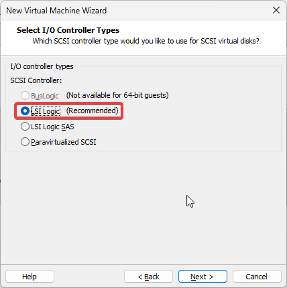Image resolution: width=287 pixels, height=288 pixels.
Task: Click the 'SCSI Controller:' label
Action: tap(36, 80)
